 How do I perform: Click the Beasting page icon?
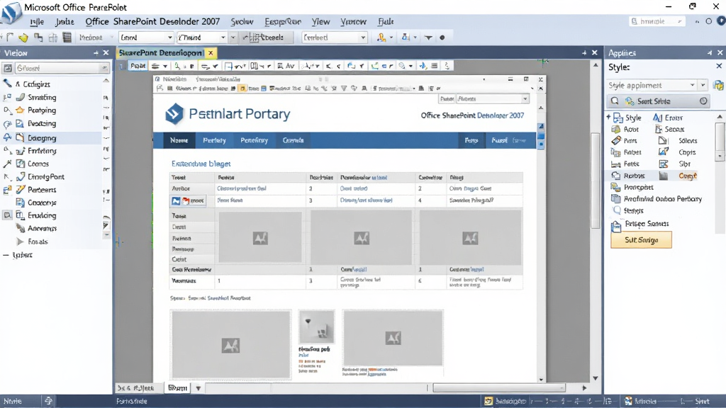pyautogui.click(x=20, y=123)
